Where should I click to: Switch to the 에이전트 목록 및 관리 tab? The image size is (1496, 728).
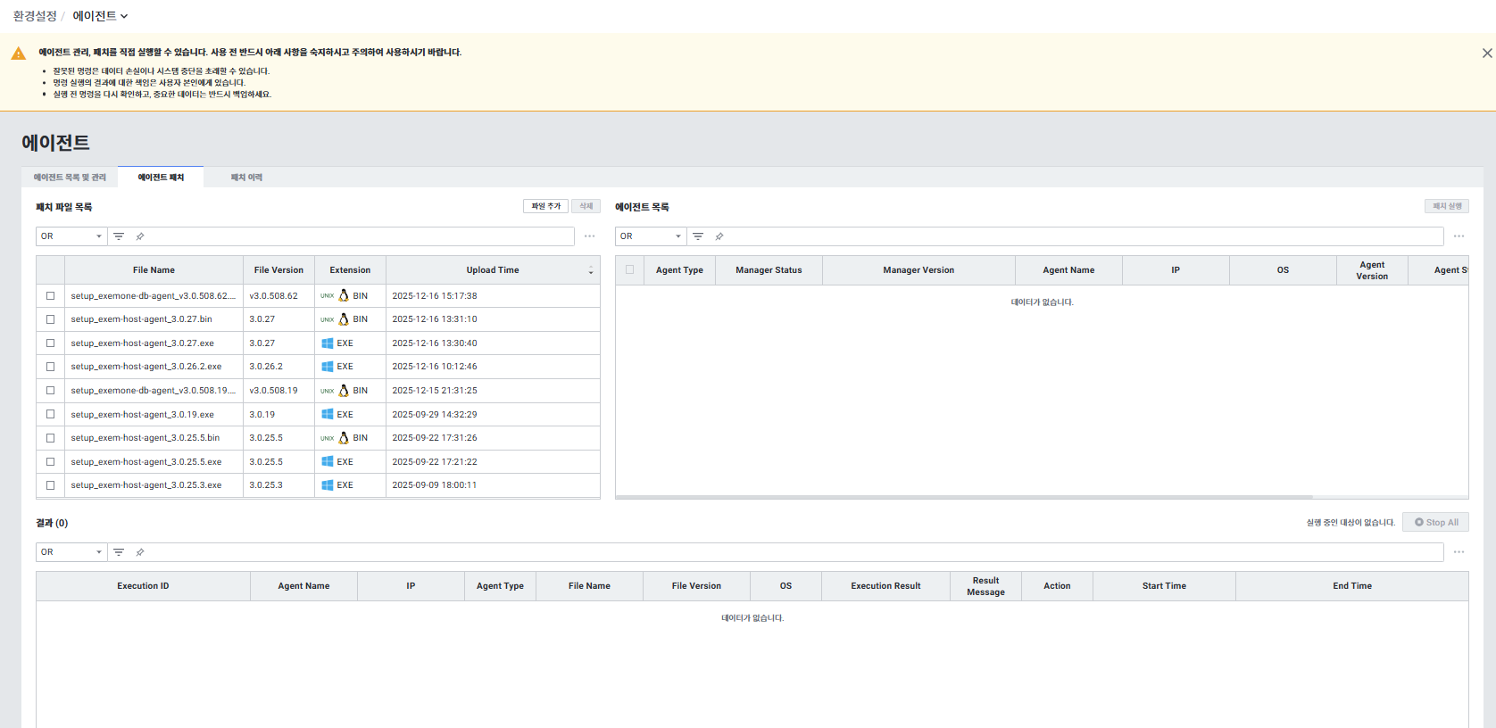[x=70, y=178]
